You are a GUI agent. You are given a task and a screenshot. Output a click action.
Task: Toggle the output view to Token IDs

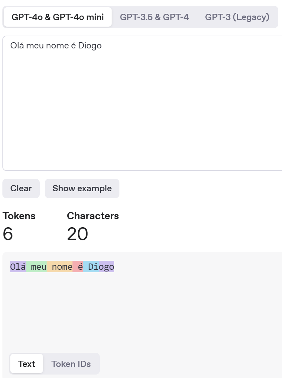pos(71,364)
